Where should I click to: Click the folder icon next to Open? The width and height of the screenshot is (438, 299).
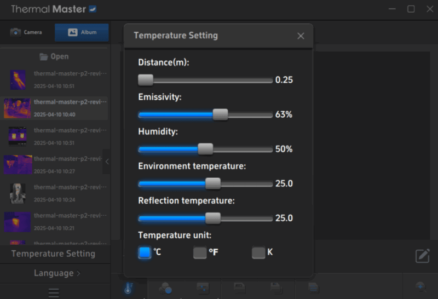(44, 57)
